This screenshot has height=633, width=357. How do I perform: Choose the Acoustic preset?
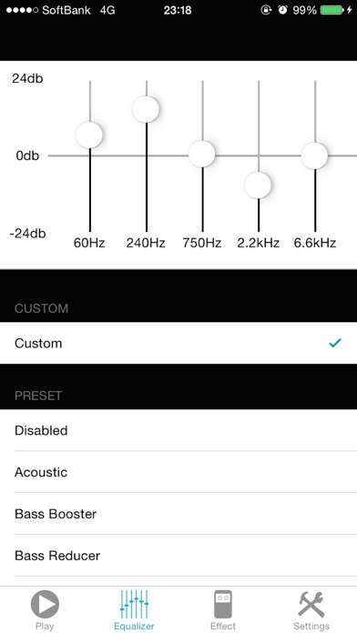(x=178, y=472)
